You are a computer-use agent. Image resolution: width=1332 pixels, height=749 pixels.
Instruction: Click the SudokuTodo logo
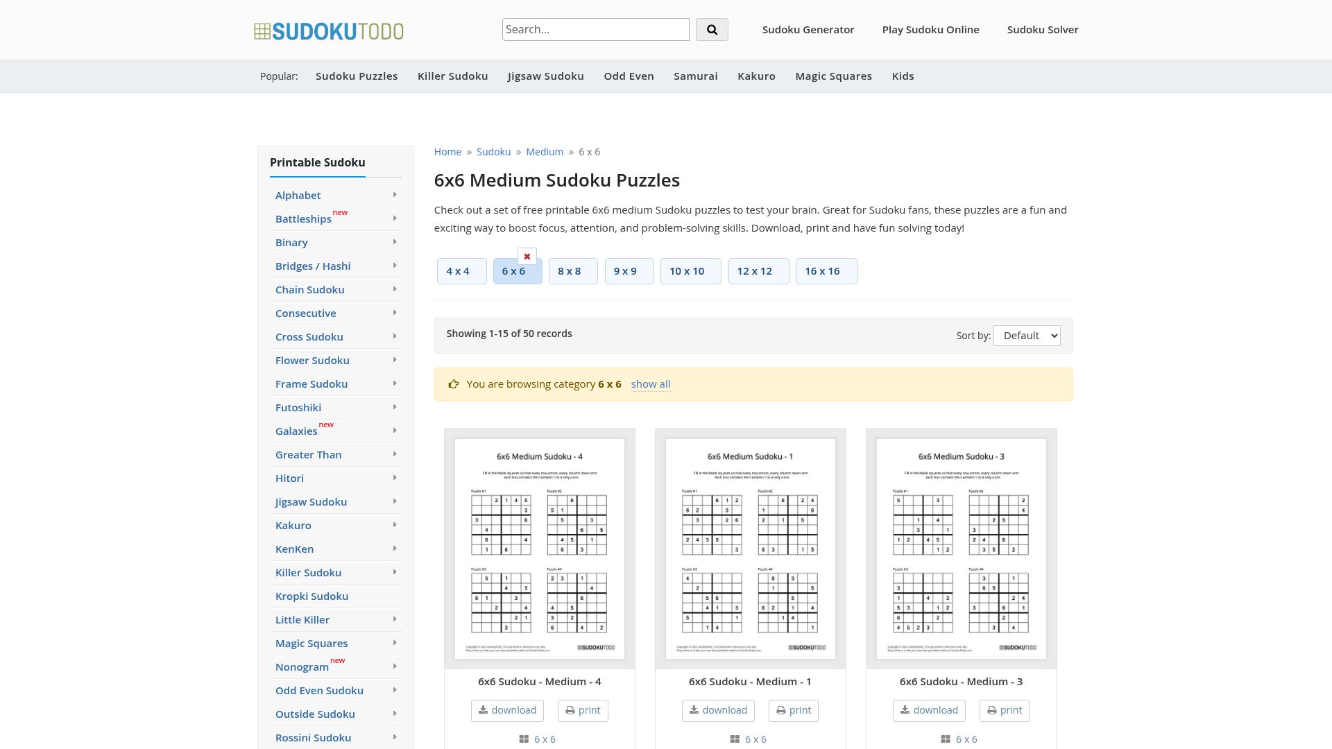[x=329, y=31]
